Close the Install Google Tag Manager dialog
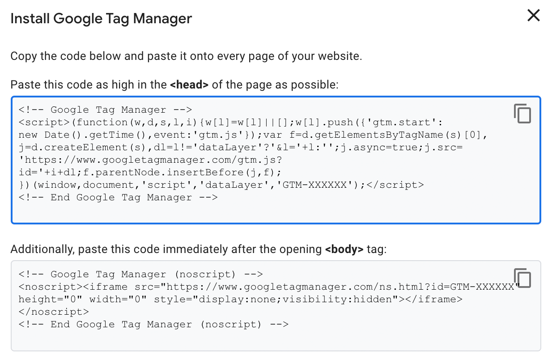 (533, 16)
